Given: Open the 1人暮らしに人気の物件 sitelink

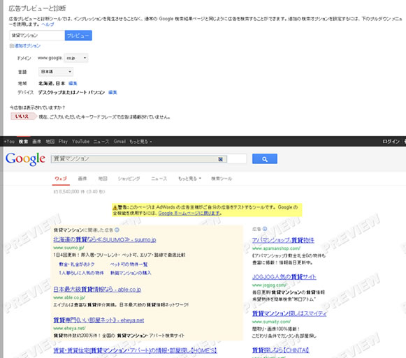Looking at the screenshot, I should [x=81, y=273].
